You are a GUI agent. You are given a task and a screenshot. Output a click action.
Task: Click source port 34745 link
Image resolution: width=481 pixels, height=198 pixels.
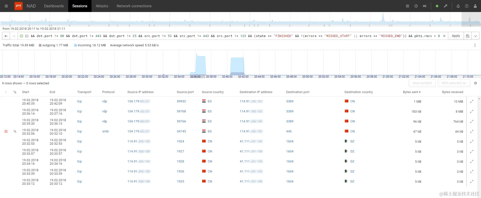(x=181, y=131)
